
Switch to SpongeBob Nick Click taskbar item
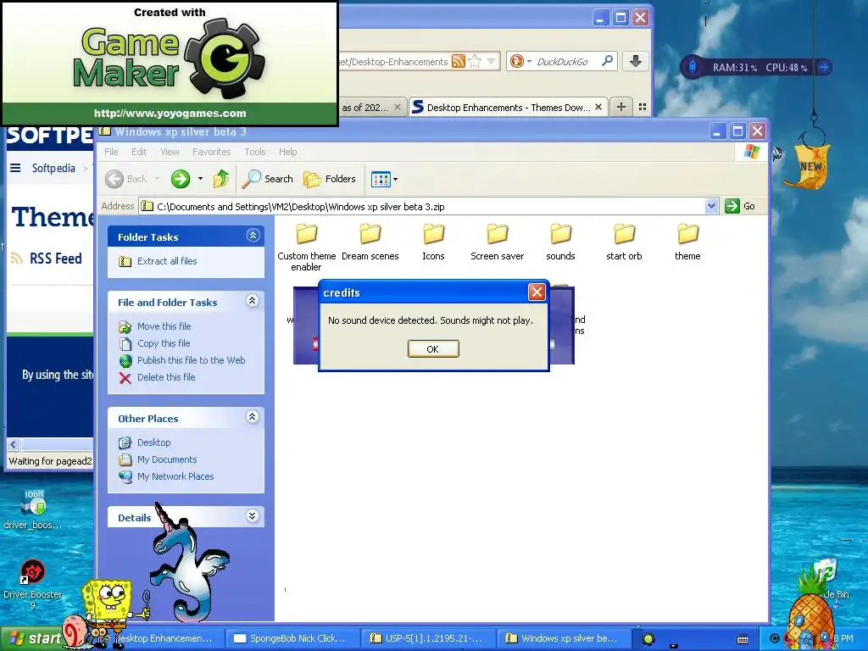[x=292, y=638]
